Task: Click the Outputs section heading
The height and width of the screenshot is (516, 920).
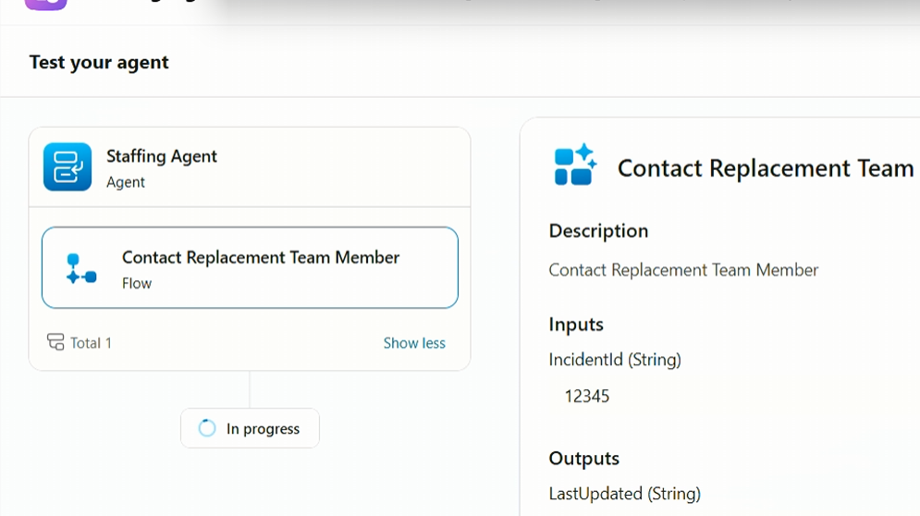Action: 583,459
